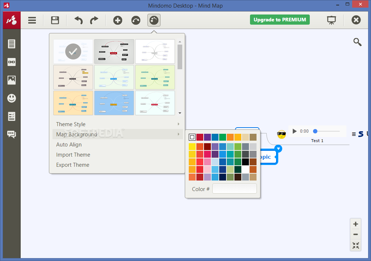
Task: Select the plain white theme thumbnail in the top row
Action: 155,51
